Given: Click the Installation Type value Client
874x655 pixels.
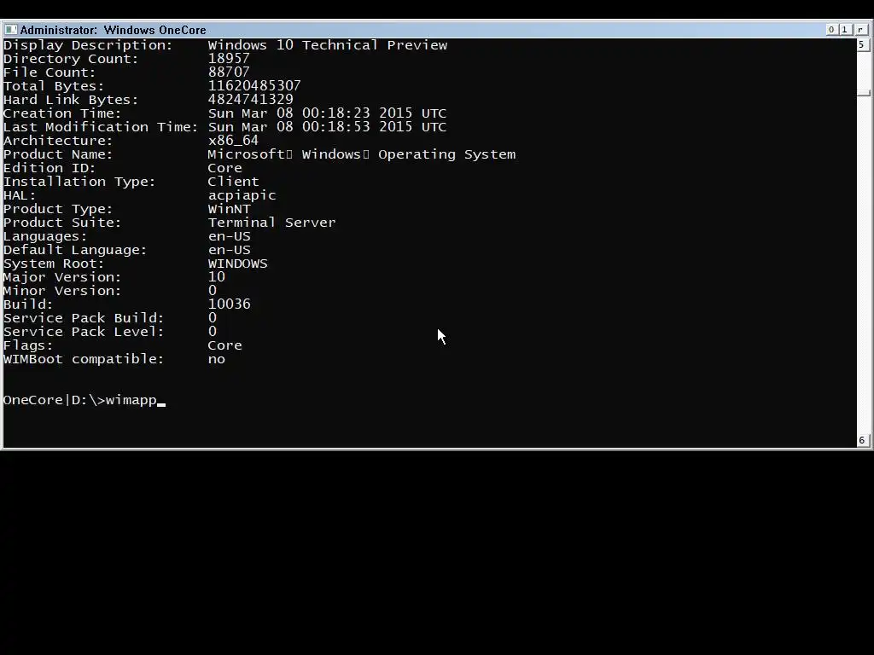Looking at the screenshot, I should pos(233,182).
